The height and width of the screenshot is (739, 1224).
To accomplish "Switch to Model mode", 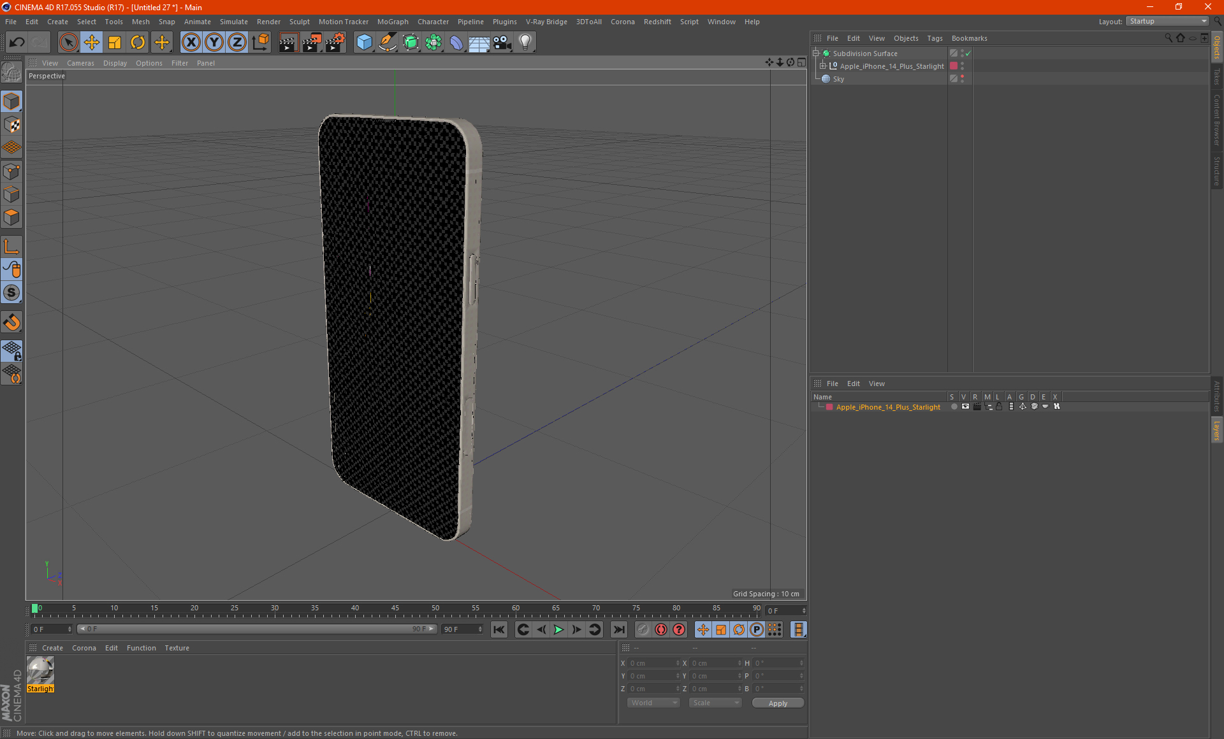I will coord(11,101).
